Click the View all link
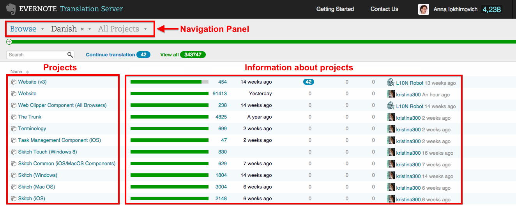Image resolution: width=516 pixels, height=206 pixels. point(169,55)
